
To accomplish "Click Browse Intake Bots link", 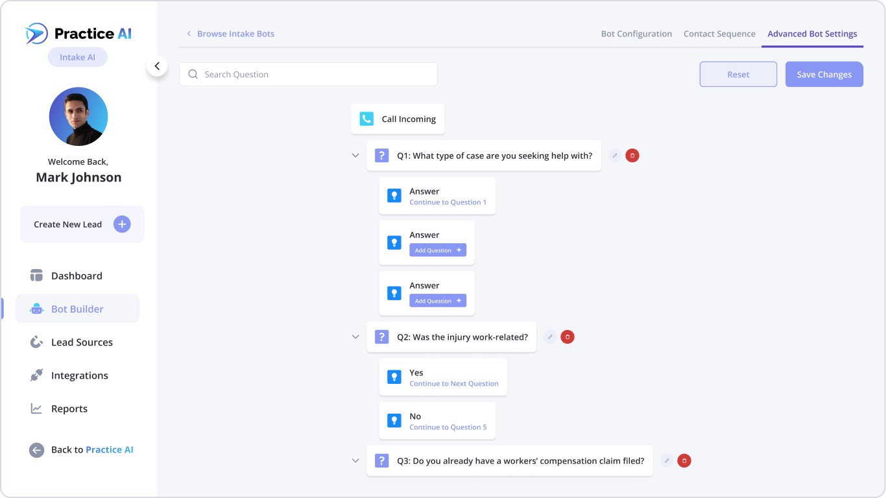I will point(235,34).
